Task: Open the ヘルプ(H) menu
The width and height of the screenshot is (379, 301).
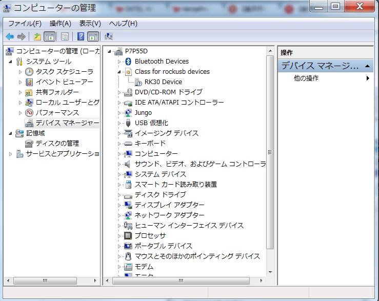Action: (x=123, y=24)
